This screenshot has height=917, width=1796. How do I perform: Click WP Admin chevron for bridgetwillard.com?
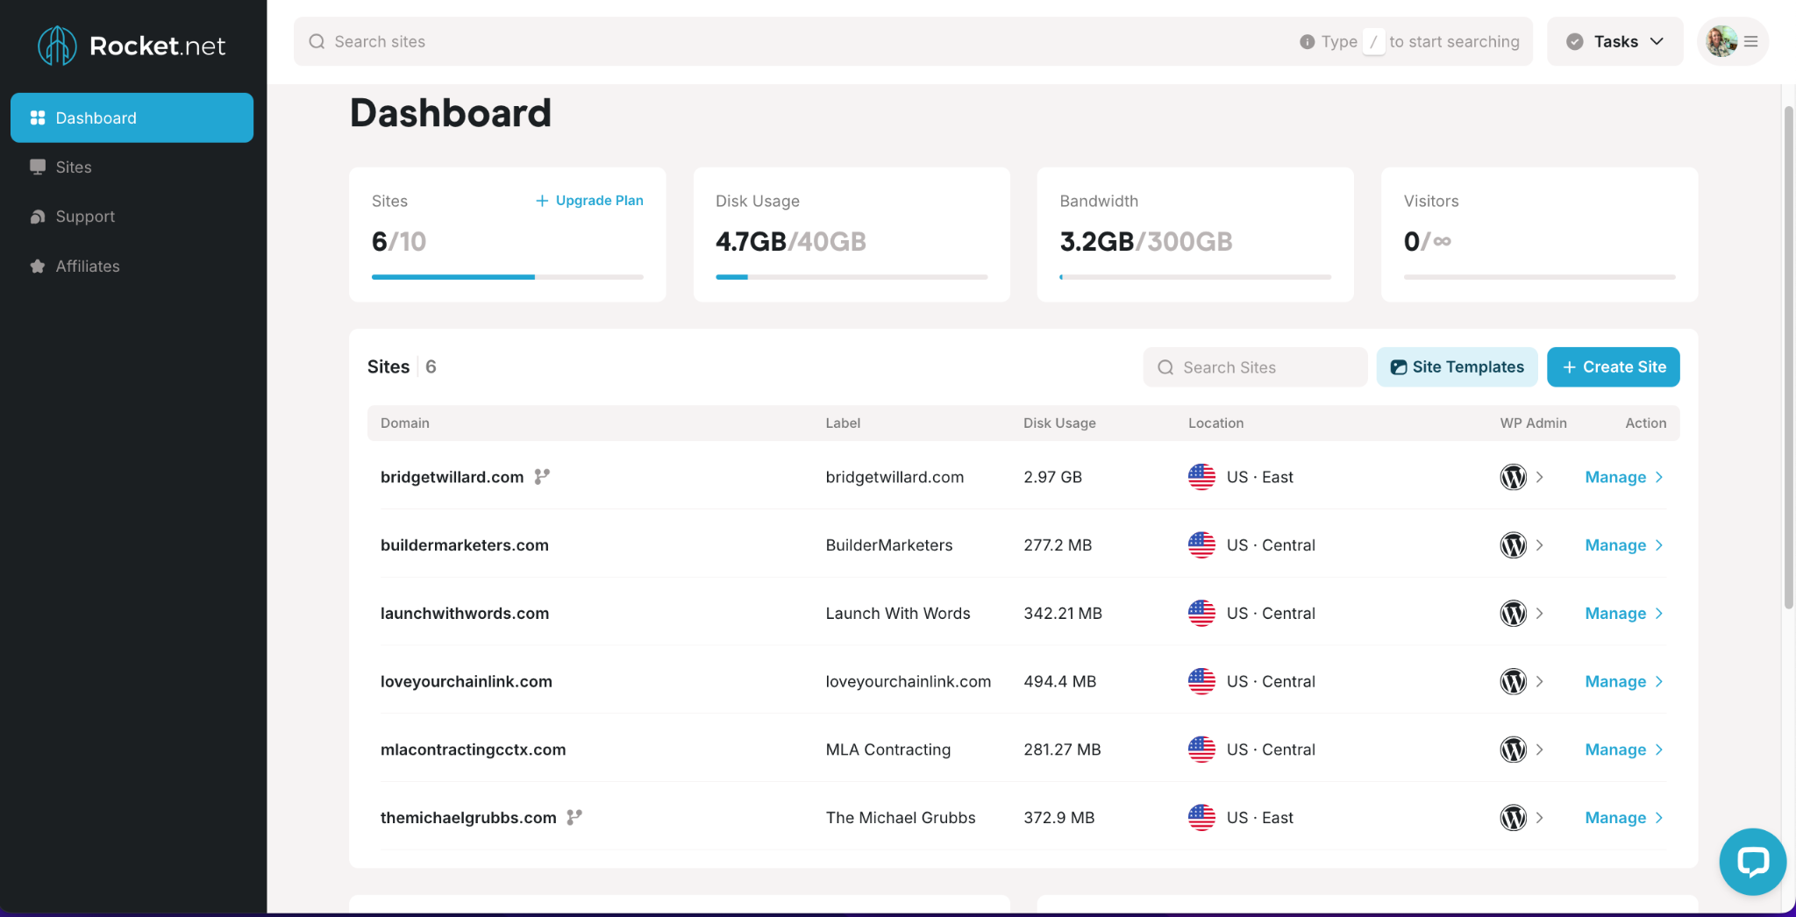click(x=1539, y=477)
